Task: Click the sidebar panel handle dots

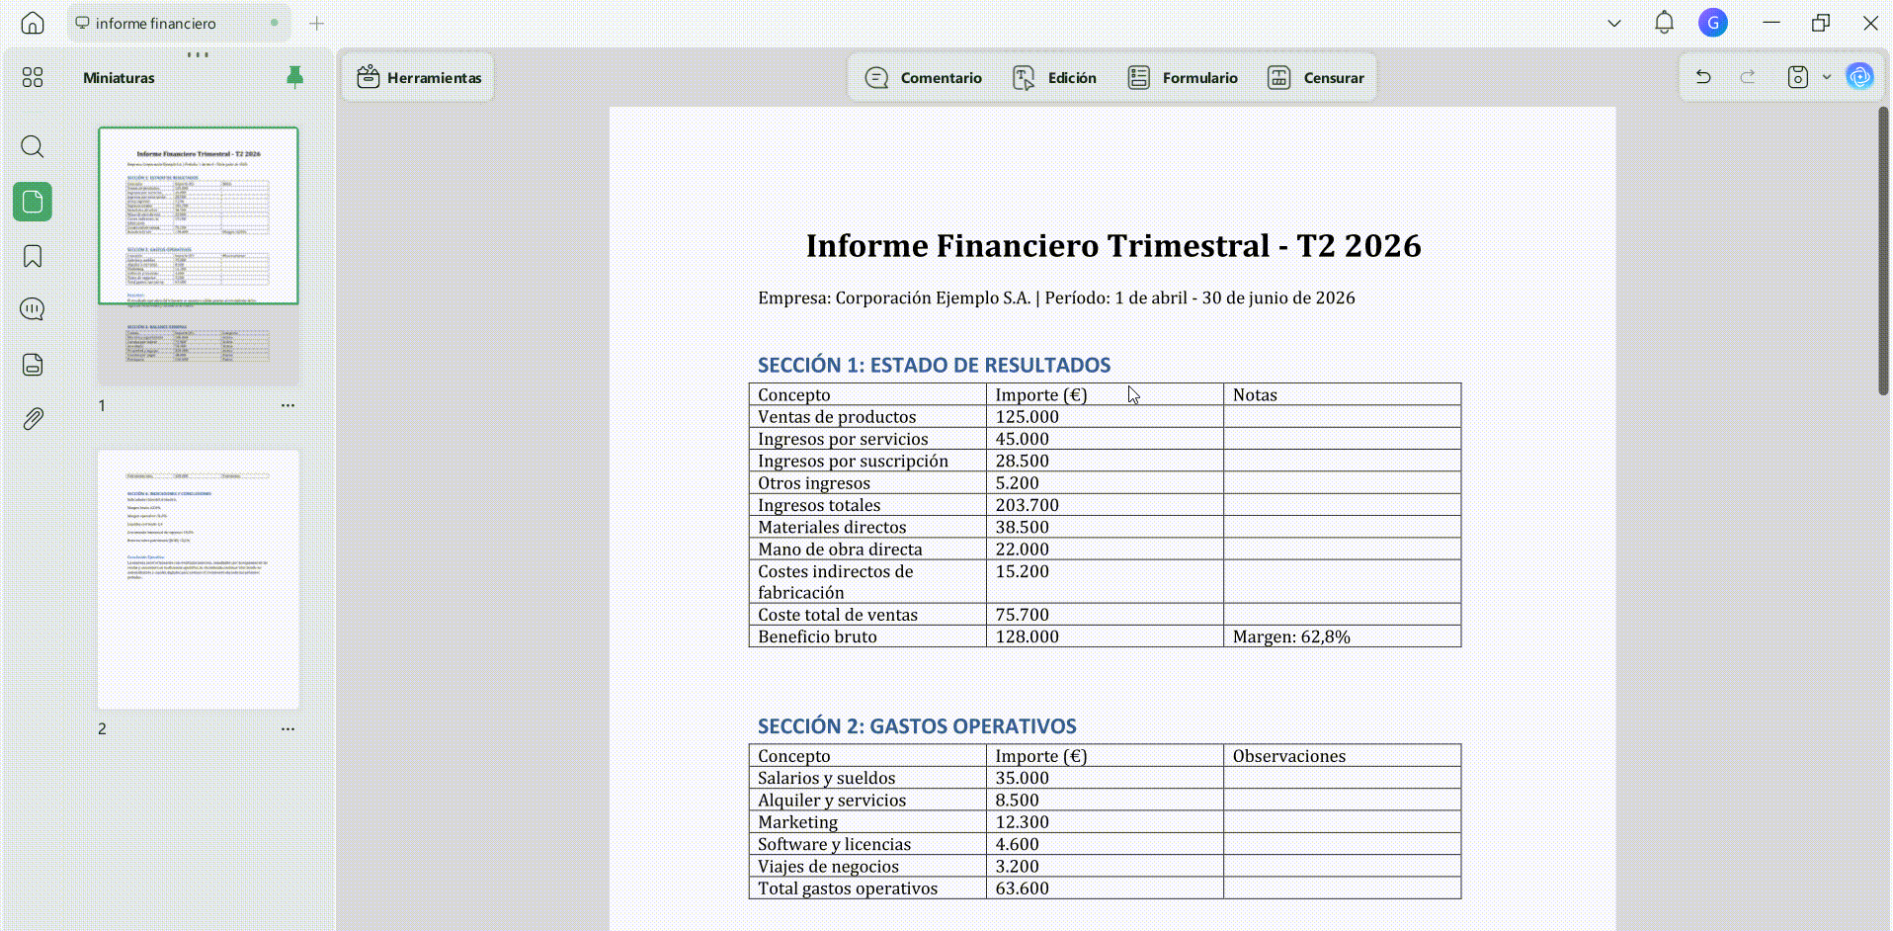Action: [x=198, y=54]
